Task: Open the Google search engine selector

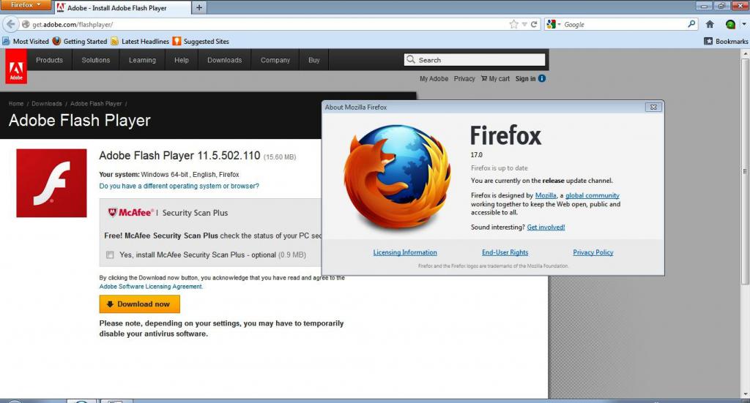Action: pyautogui.click(x=554, y=24)
